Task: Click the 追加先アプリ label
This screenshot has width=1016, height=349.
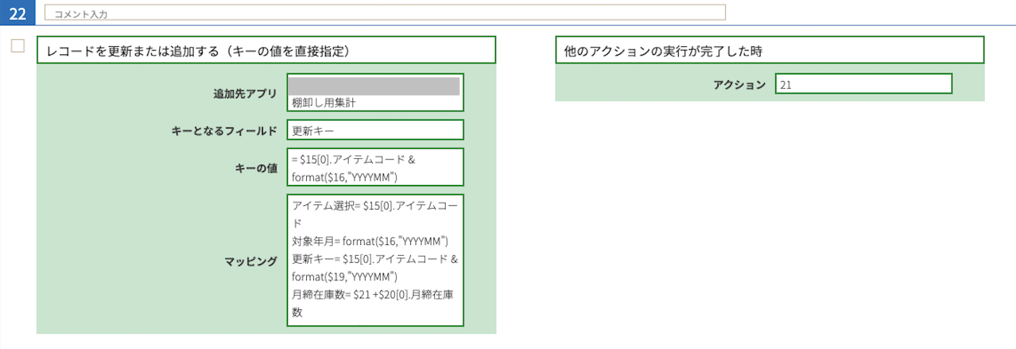Action: [x=245, y=93]
